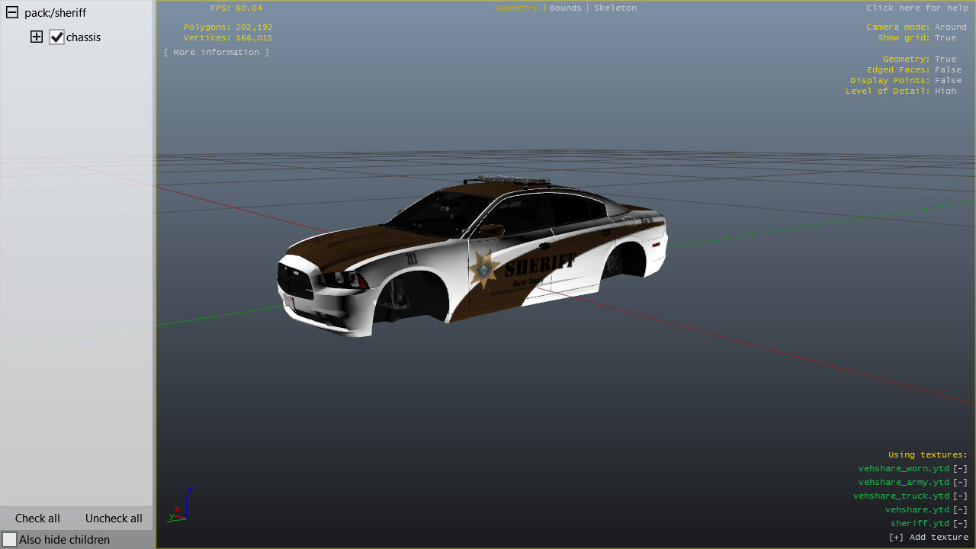Click the Check all button

tap(37, 518)
